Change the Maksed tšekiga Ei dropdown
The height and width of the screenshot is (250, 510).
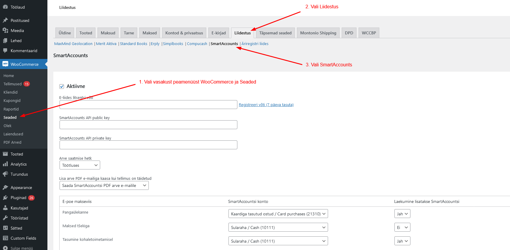(402, 227)
